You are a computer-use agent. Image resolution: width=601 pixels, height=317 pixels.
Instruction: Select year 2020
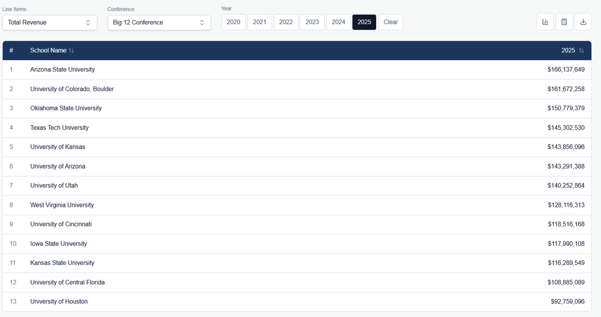point(233,22)
